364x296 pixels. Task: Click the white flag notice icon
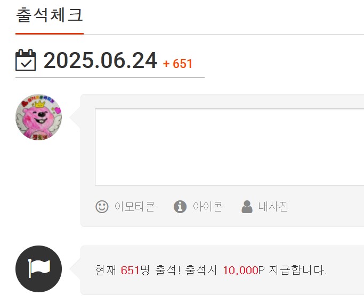(39, 269)
